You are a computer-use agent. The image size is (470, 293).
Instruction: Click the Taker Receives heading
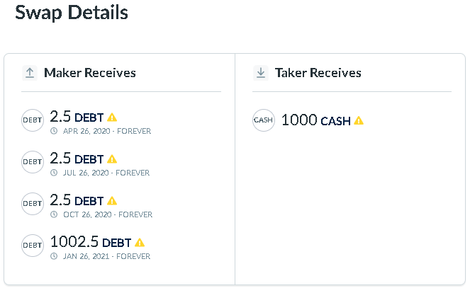(318, 73)
